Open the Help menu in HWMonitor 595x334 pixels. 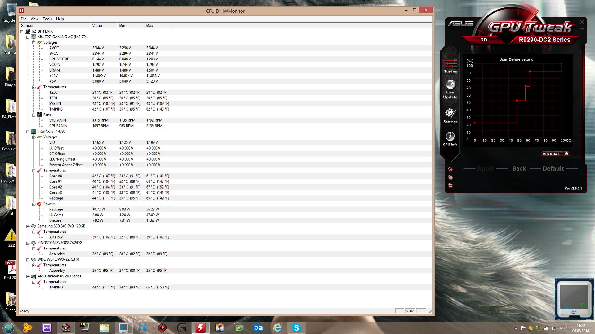[x=60, y=19]
